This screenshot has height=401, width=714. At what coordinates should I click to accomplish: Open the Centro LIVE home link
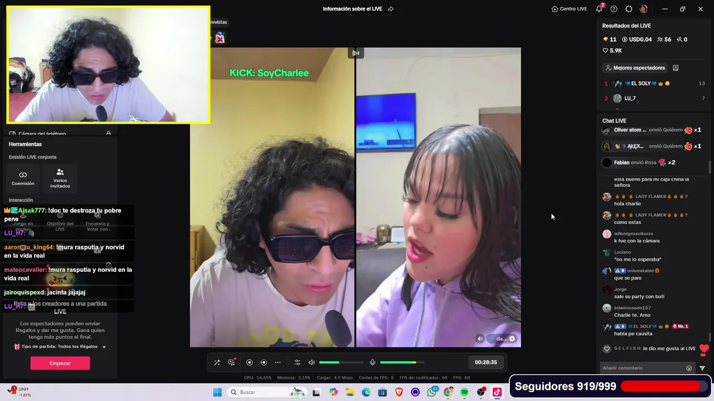coord(569,9)
